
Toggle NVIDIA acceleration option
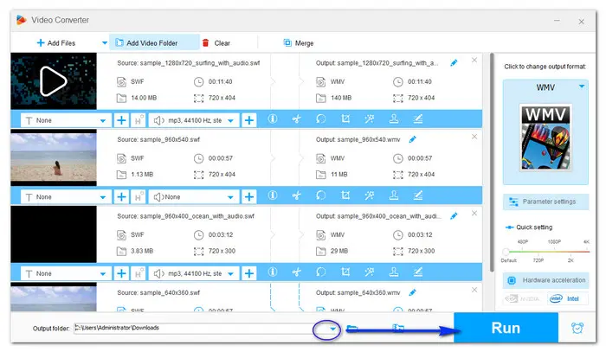tap(524, 298)
